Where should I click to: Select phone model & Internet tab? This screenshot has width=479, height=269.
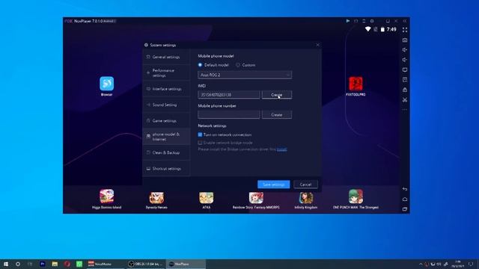click(x=166, y=137)
